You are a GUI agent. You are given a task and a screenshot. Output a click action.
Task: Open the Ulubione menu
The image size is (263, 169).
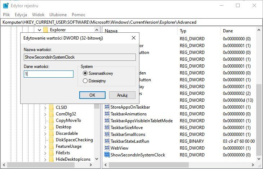(58, 15)
